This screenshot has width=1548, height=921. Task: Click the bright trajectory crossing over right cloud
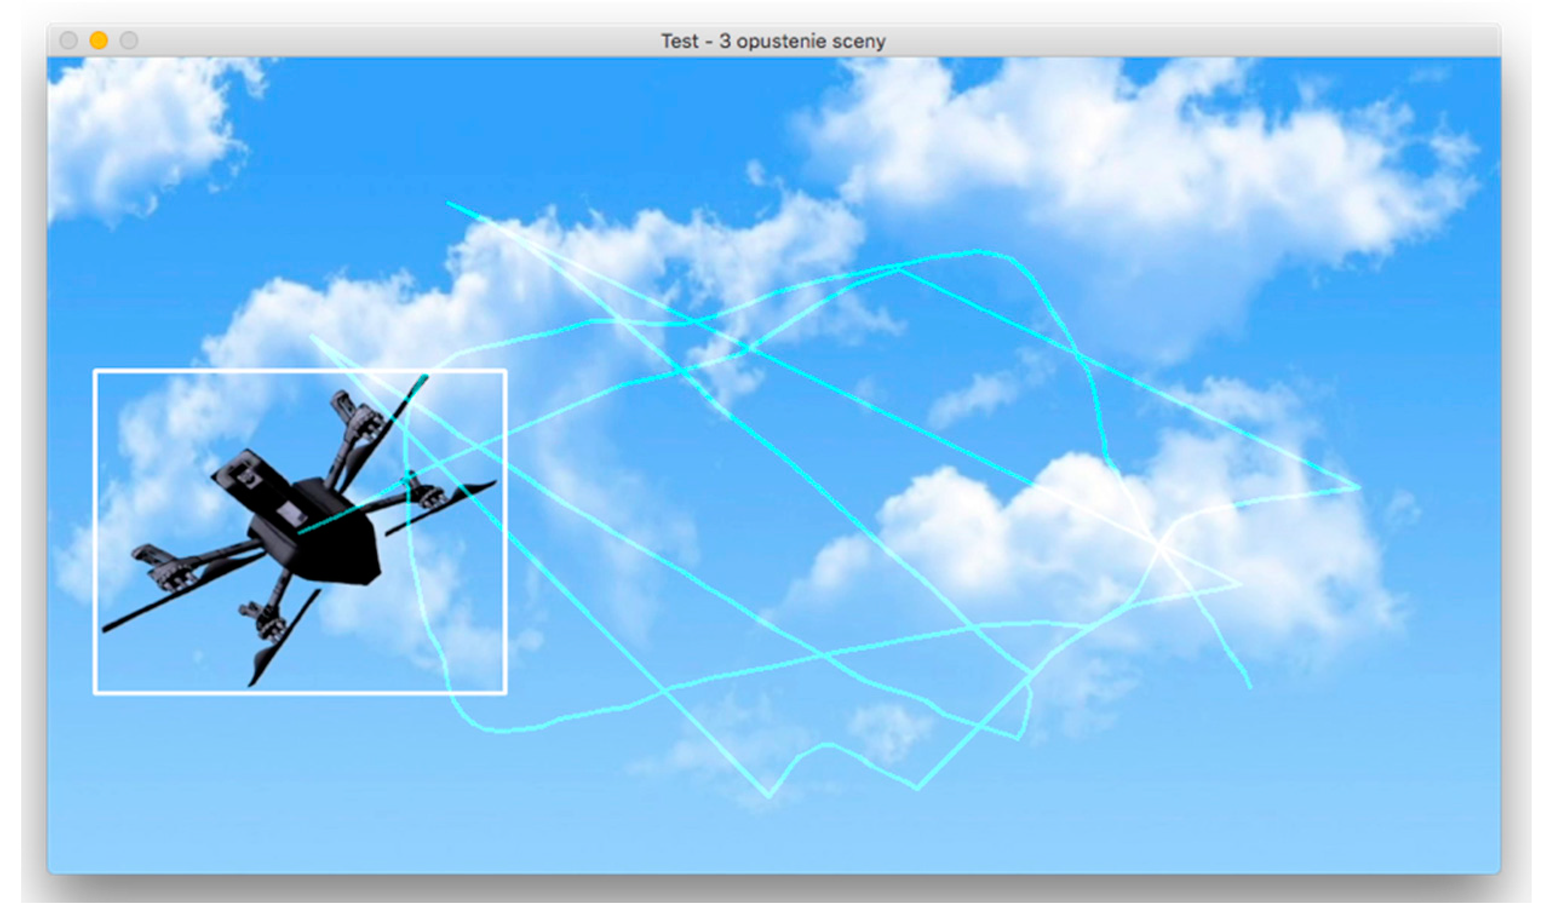[x=1160, y=546]
